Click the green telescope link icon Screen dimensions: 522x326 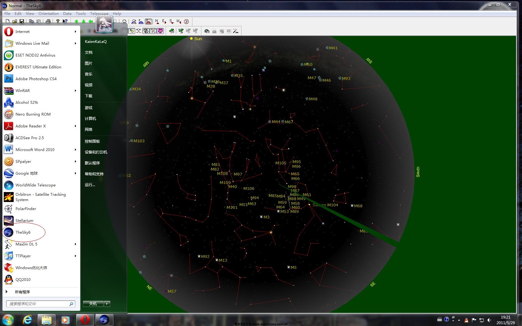[x=172, y=31]
